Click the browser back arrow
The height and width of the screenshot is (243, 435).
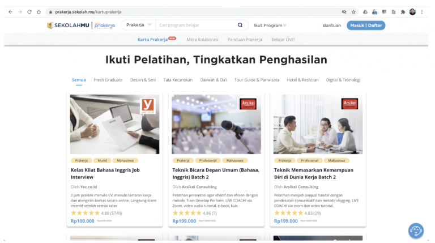11,12
